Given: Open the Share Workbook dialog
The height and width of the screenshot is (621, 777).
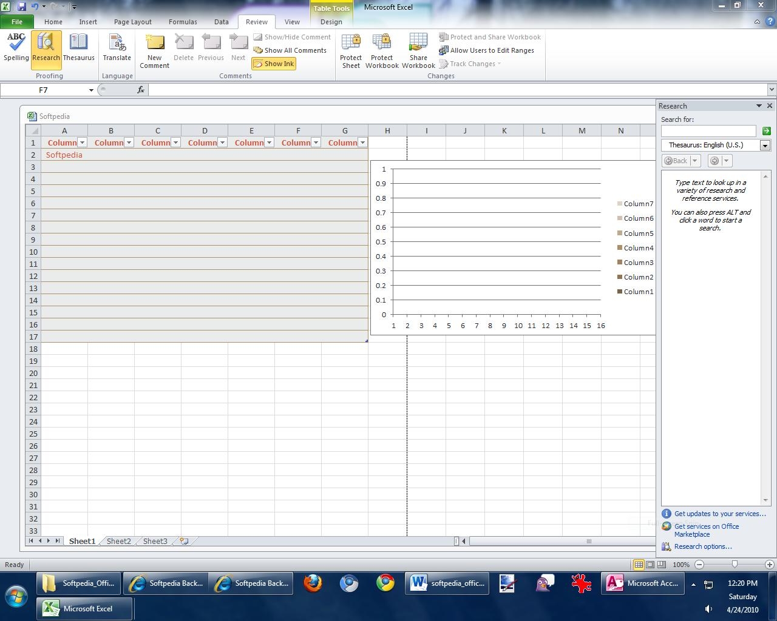Looking at the screenshot, I should point(418,50).
